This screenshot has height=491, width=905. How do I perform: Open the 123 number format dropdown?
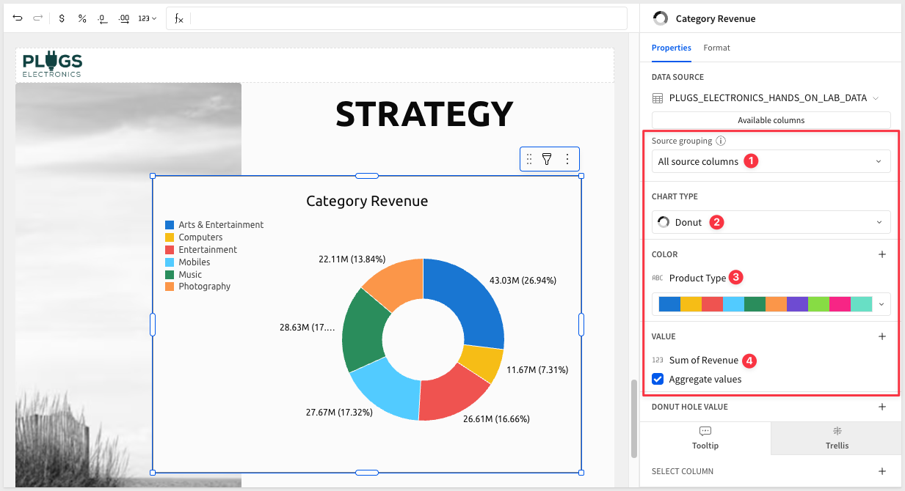tap(148, 18)
